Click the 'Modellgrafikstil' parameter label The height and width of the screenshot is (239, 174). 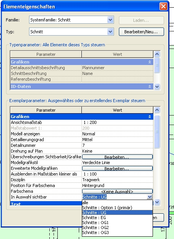click(x=24, y=163)
